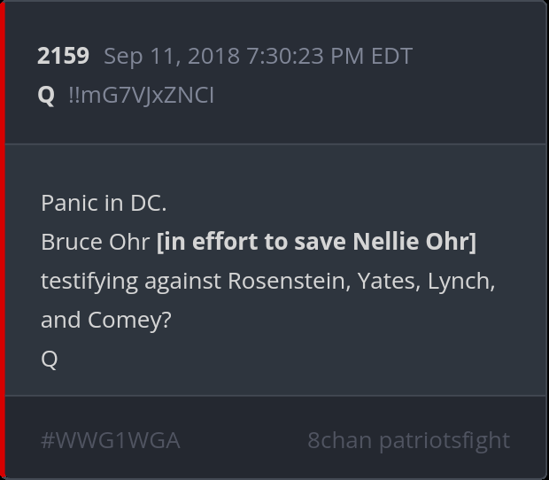Click the red bar on the left edge
This screenshot has height=480, width=549.
point(3,240)
